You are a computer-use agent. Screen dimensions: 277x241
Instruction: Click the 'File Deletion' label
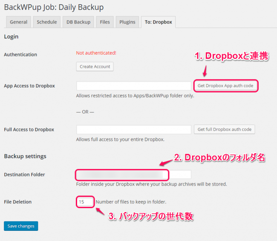[x=17, y=202]
